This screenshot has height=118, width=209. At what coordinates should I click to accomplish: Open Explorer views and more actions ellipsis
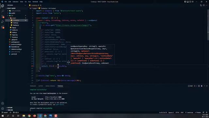click(25, 5)
